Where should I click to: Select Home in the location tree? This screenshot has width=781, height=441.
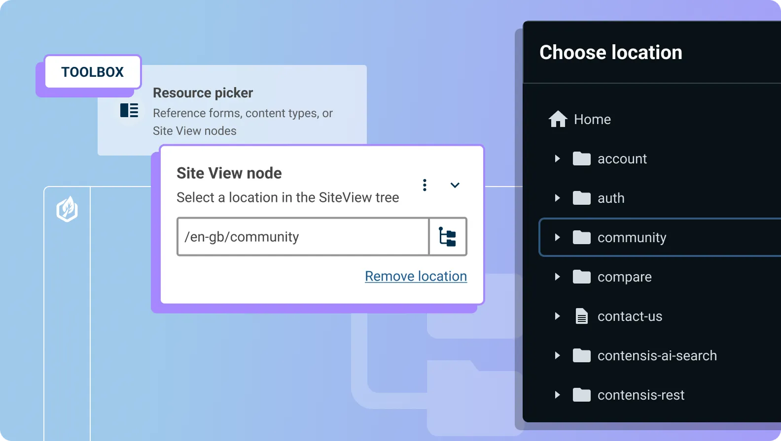click(592, 119)
